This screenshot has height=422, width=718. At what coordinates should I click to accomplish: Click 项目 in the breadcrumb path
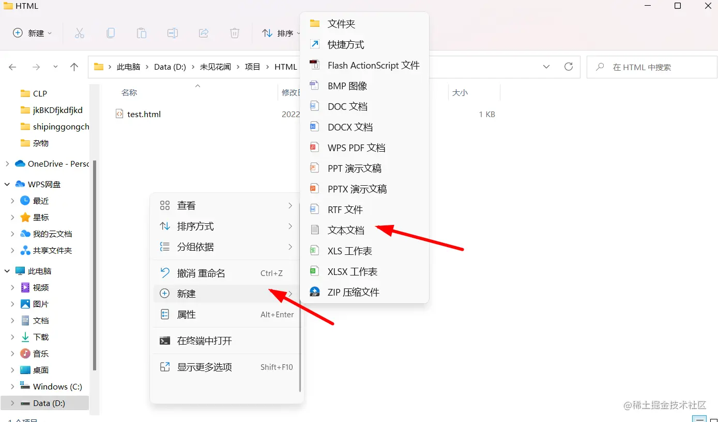(x=253, y=67)
